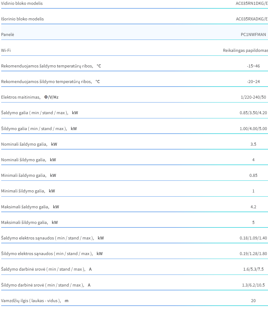The image size is (268, 309).
Task: Click the heating power consumption 0.19/1.28/1.80
Action: coord(253,254)
